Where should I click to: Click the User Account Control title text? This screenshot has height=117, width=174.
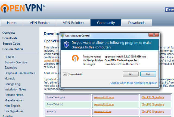click(77, 36)
